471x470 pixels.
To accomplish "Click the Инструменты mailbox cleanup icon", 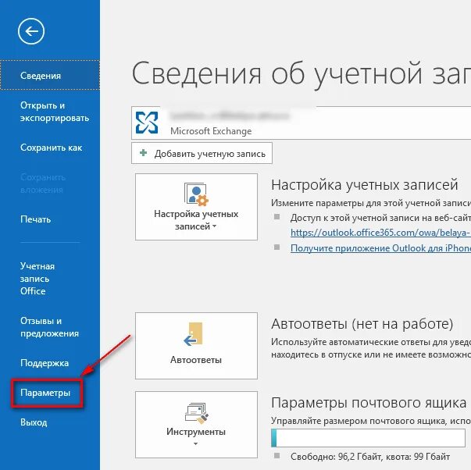I will [197, 413].
